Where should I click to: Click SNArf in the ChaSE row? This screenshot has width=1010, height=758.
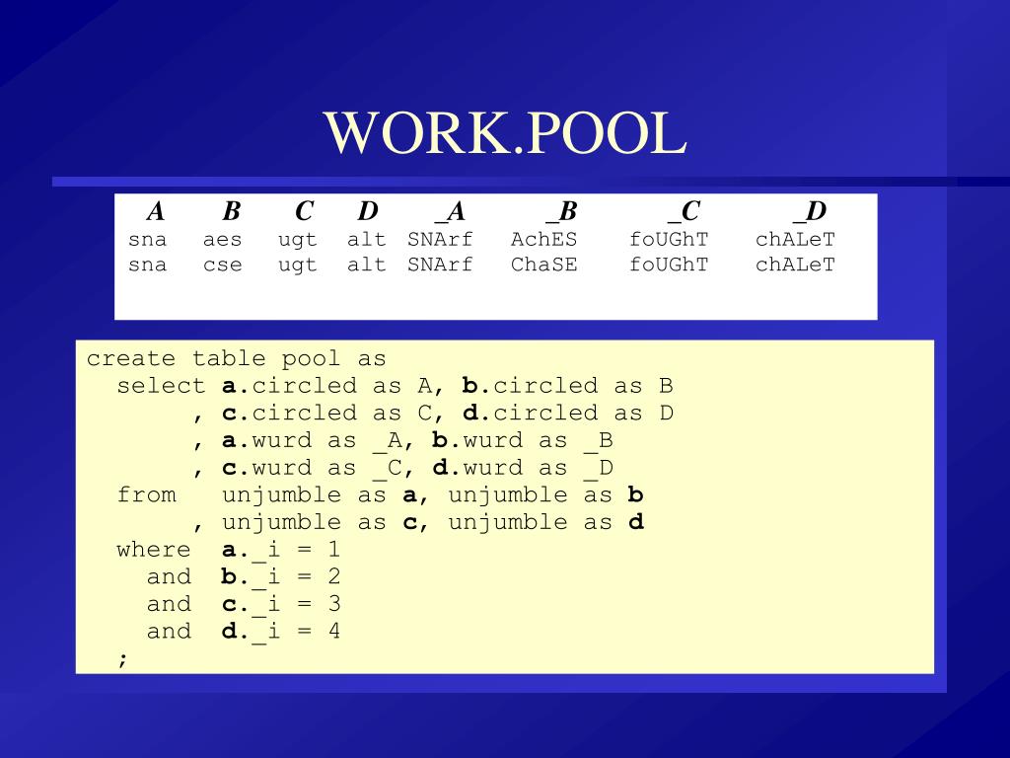pyautogui.click(x=440, y=265)
